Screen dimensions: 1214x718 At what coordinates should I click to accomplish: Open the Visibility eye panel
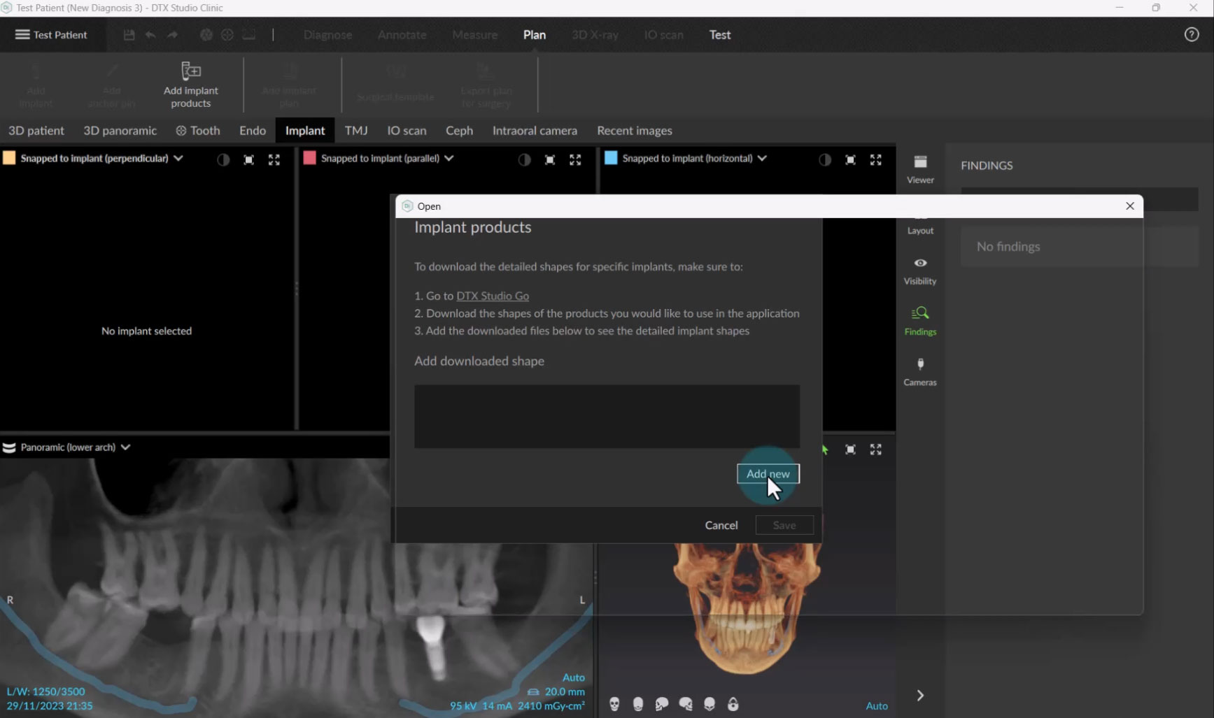(x=920, y=271)
